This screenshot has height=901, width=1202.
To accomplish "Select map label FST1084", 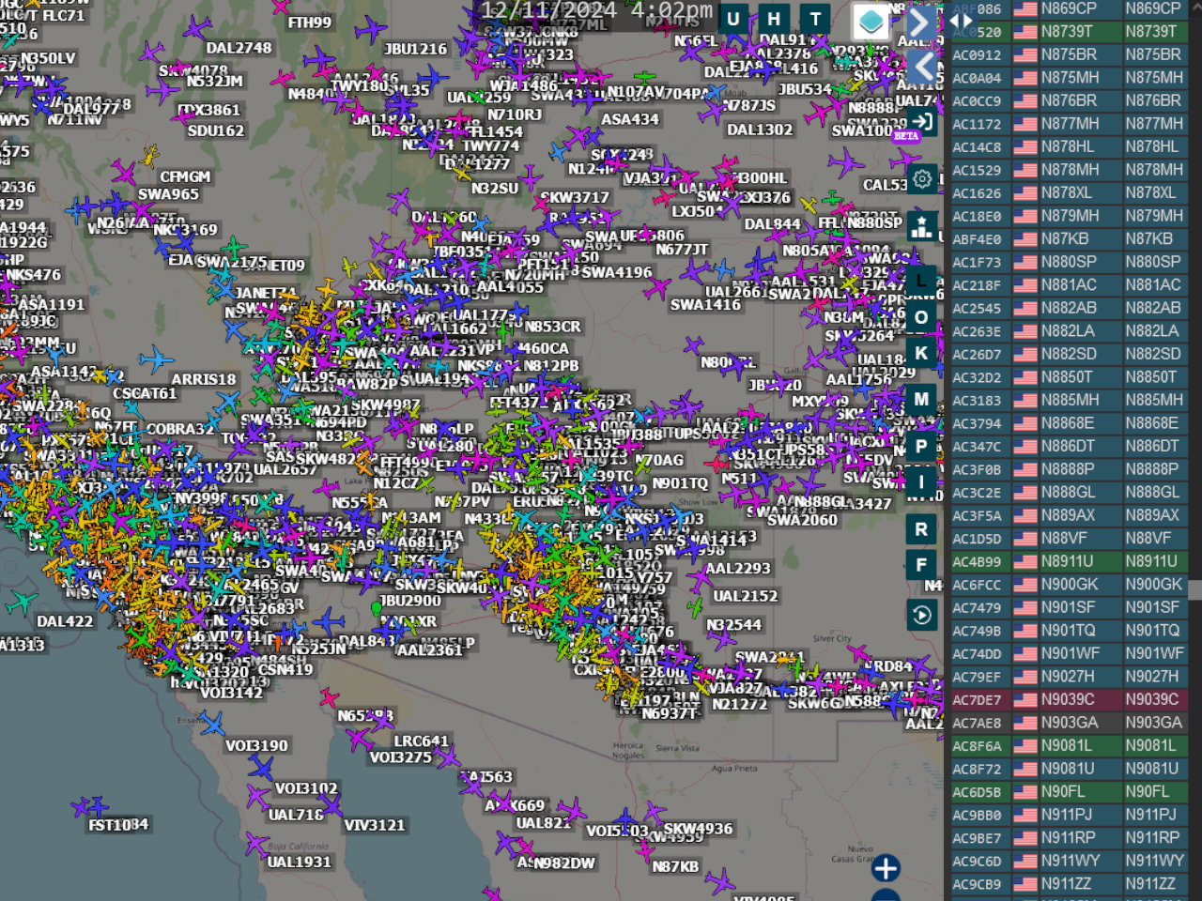I will tap(118, 825).
